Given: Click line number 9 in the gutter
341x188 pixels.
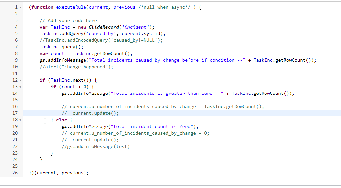Looking at the screenshot, I should (x=16, y=60).
